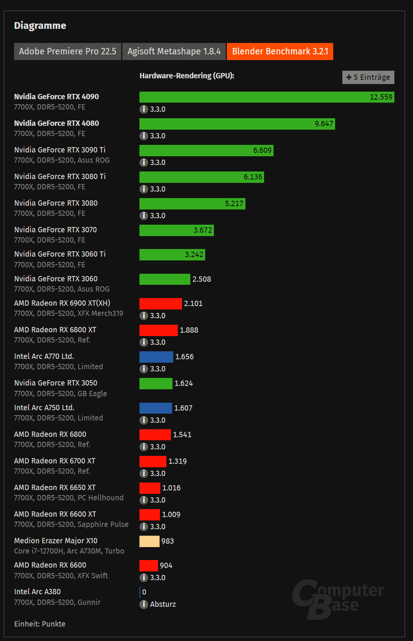Click the green RTX 3090 Ti bar 6.609
The height and width of the screenshot is (641, 413).
[206, 150]
